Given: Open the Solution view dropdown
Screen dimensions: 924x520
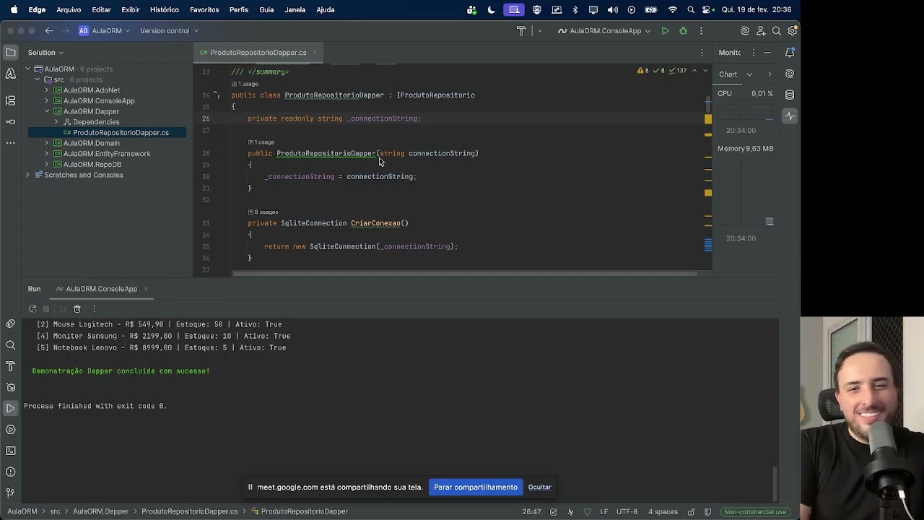Looking at the screenshot, I should 45,53.
